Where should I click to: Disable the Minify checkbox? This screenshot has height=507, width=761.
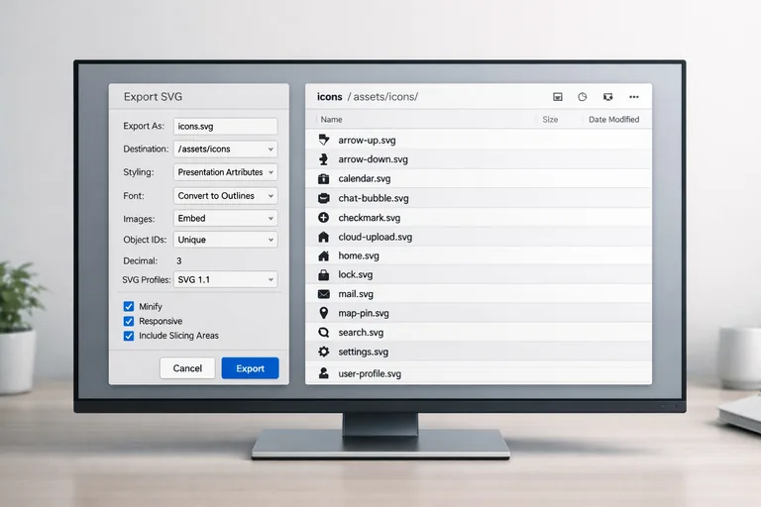(129, 307)
